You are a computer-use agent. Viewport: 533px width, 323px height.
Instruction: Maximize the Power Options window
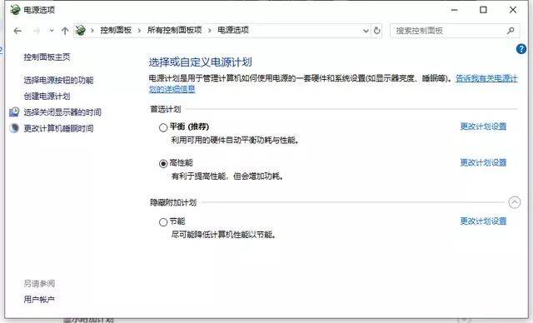click(x=483, y=10)
